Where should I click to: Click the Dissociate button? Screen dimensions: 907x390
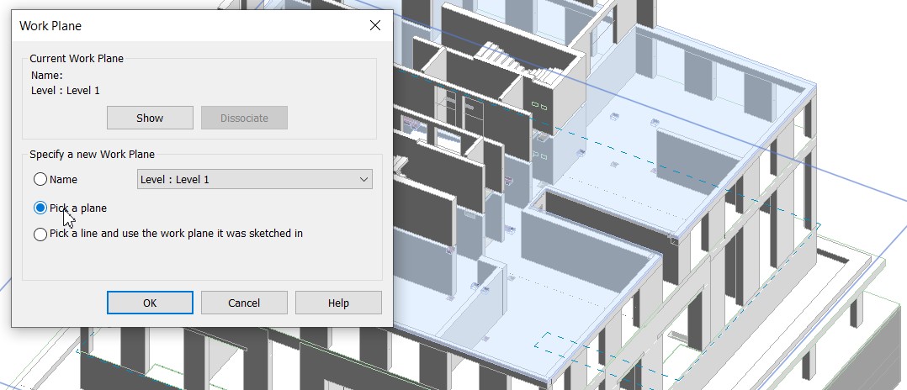(x=244, y=118)
